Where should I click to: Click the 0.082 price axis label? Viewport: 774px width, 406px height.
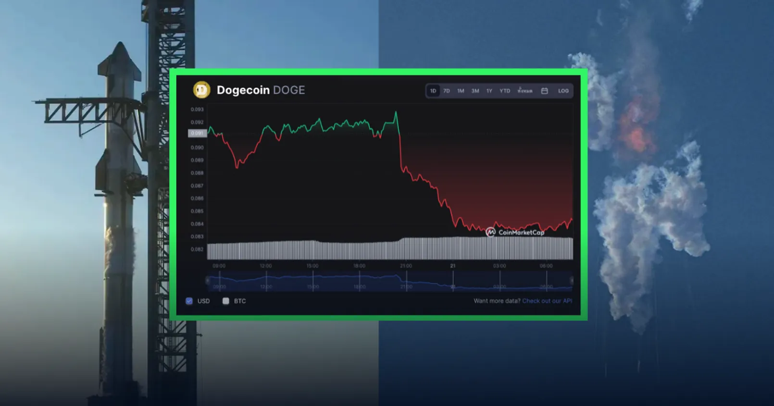(x=197, y=249)
